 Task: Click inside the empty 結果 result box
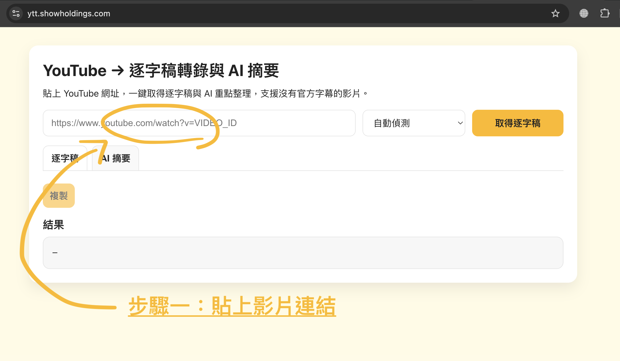[x=303, y=253]
